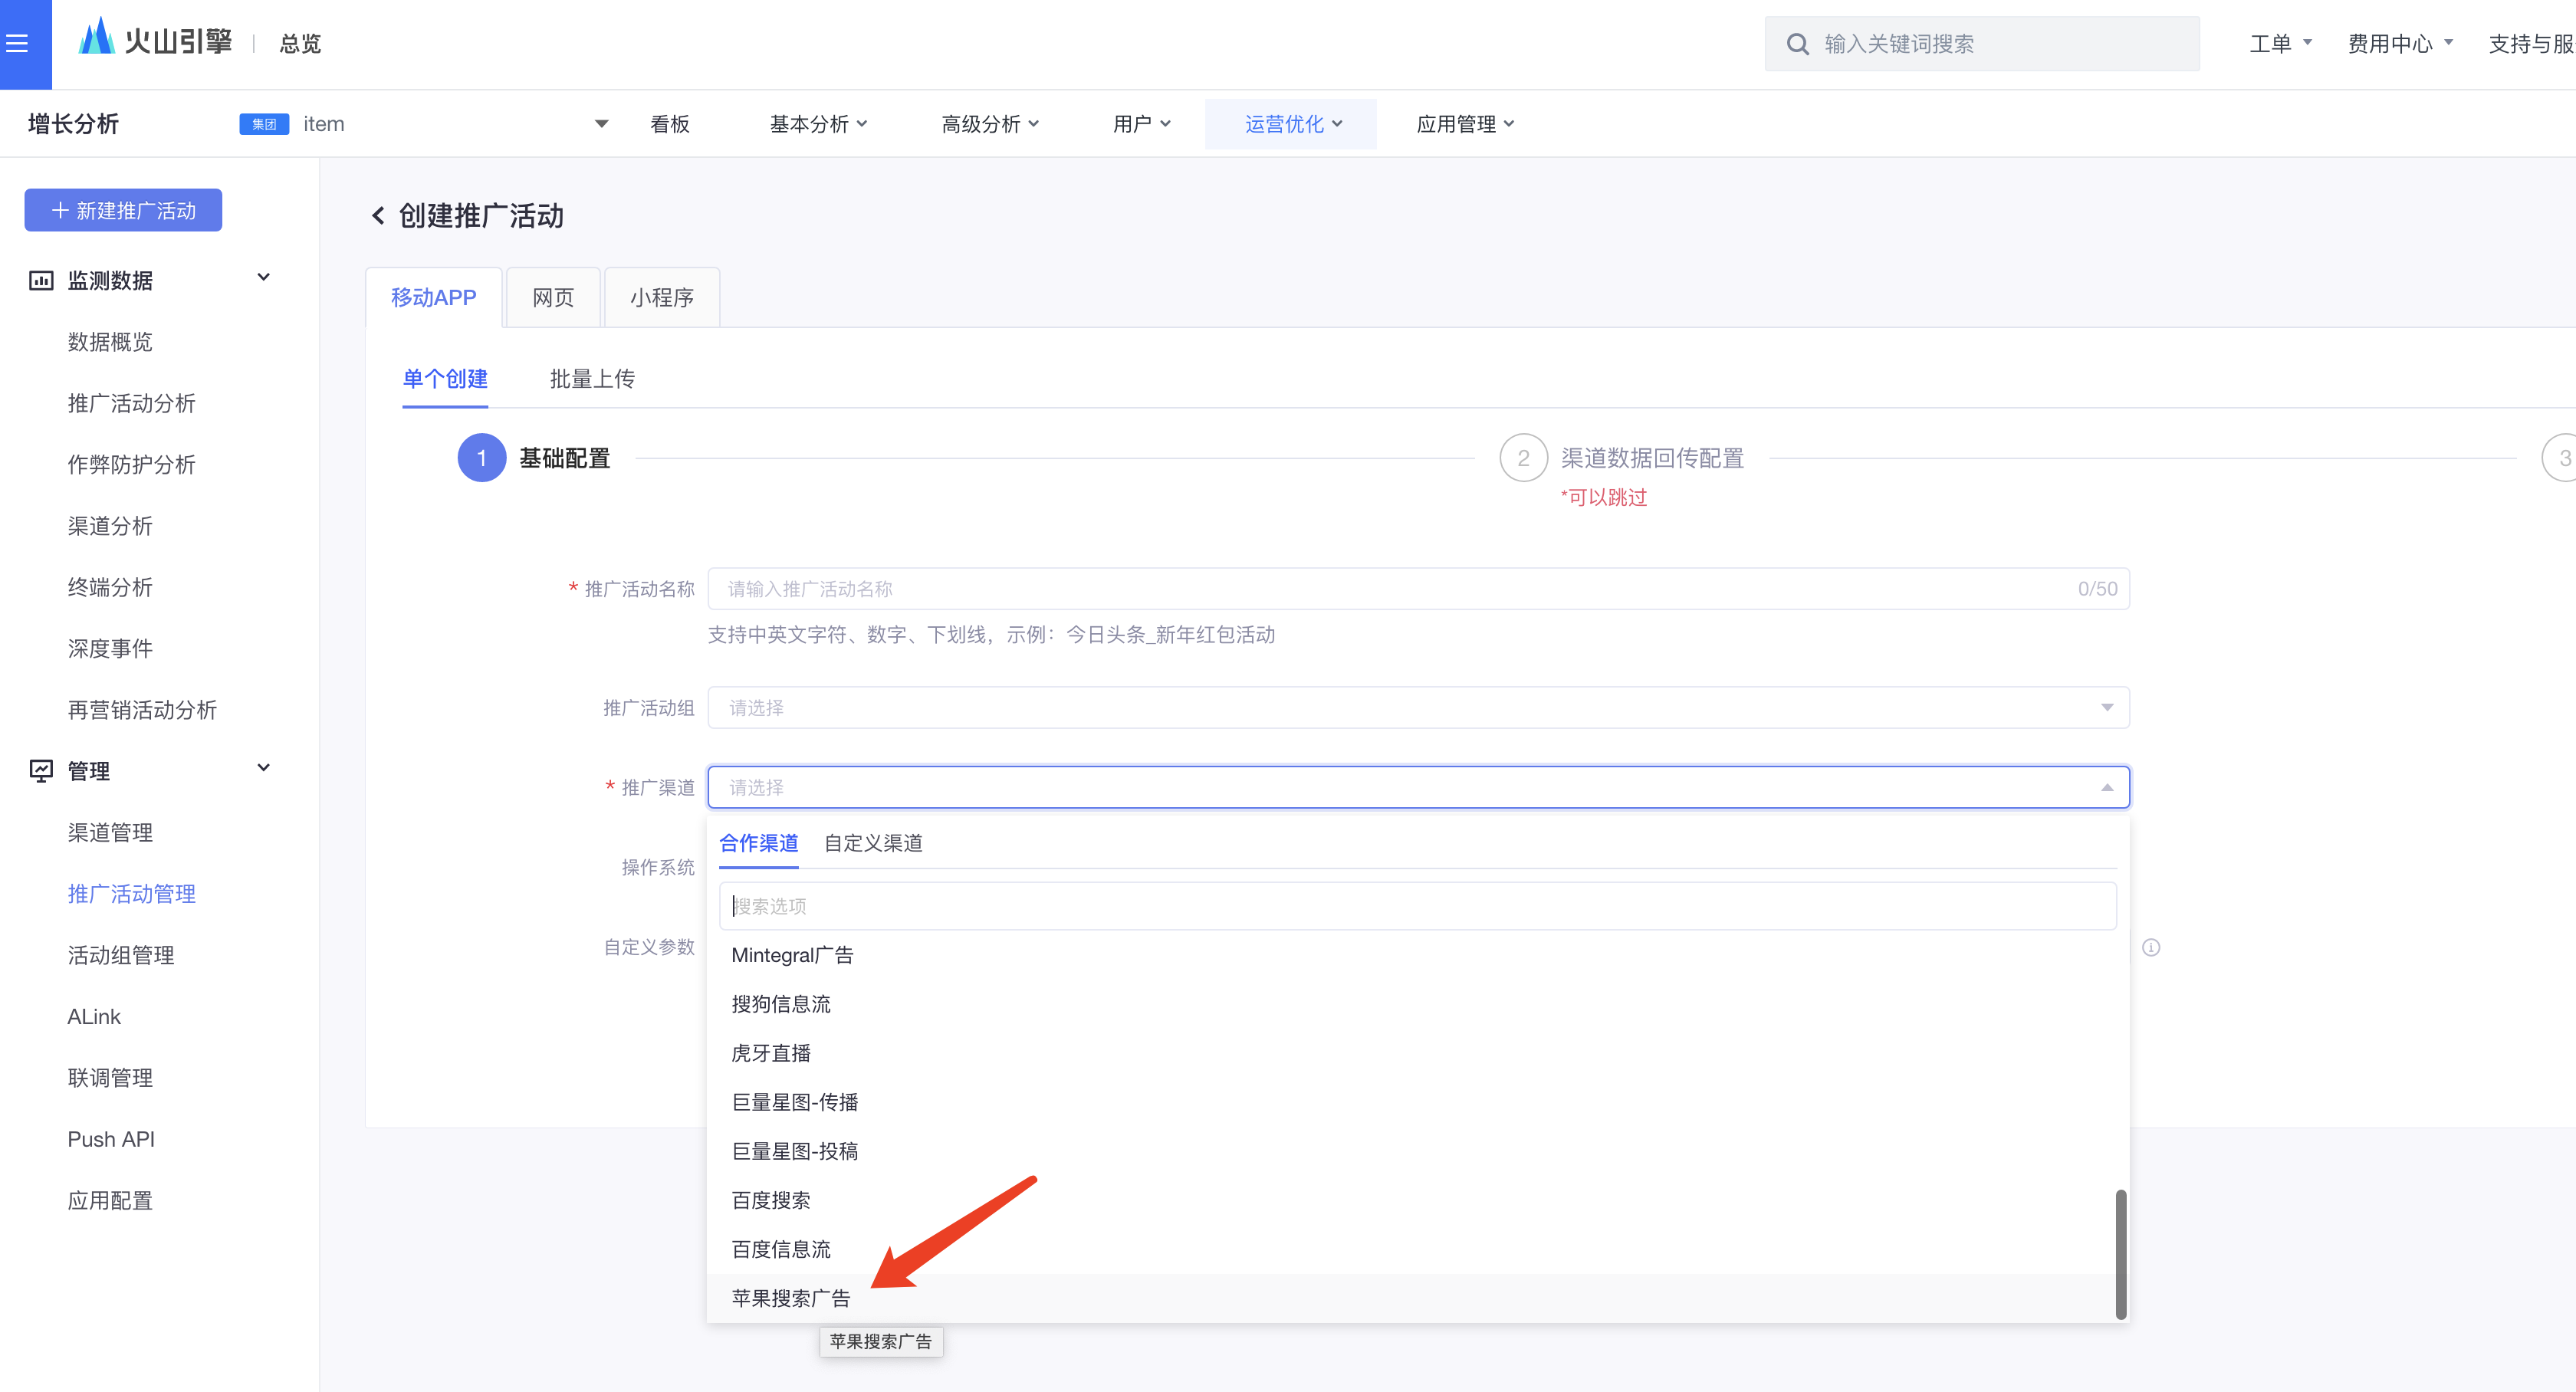Click the 新建推广活动 button
The height and width of the screenshot is (1392, 2576).
point(123,210)
